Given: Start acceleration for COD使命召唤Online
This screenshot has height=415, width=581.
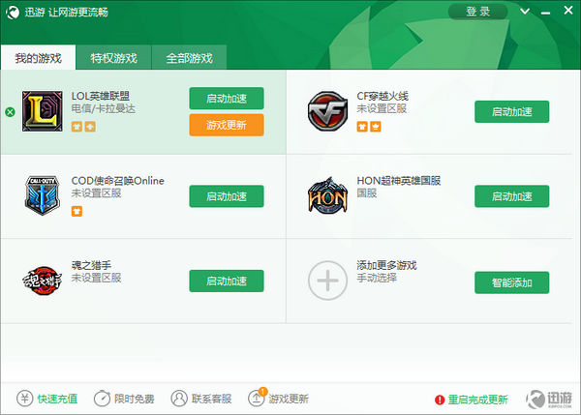Looking at the screenshot, I should 227,196.
